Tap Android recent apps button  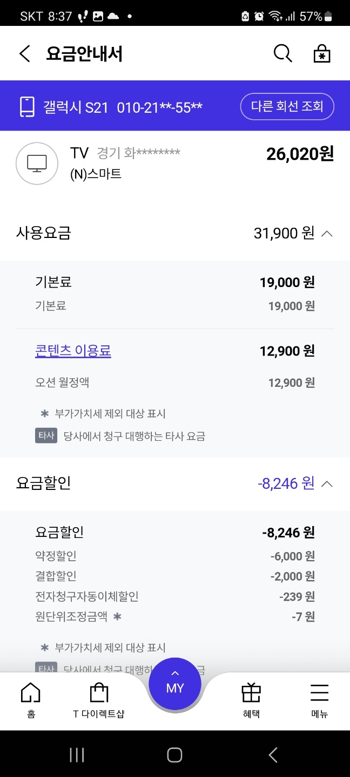(x=77, y=755)
